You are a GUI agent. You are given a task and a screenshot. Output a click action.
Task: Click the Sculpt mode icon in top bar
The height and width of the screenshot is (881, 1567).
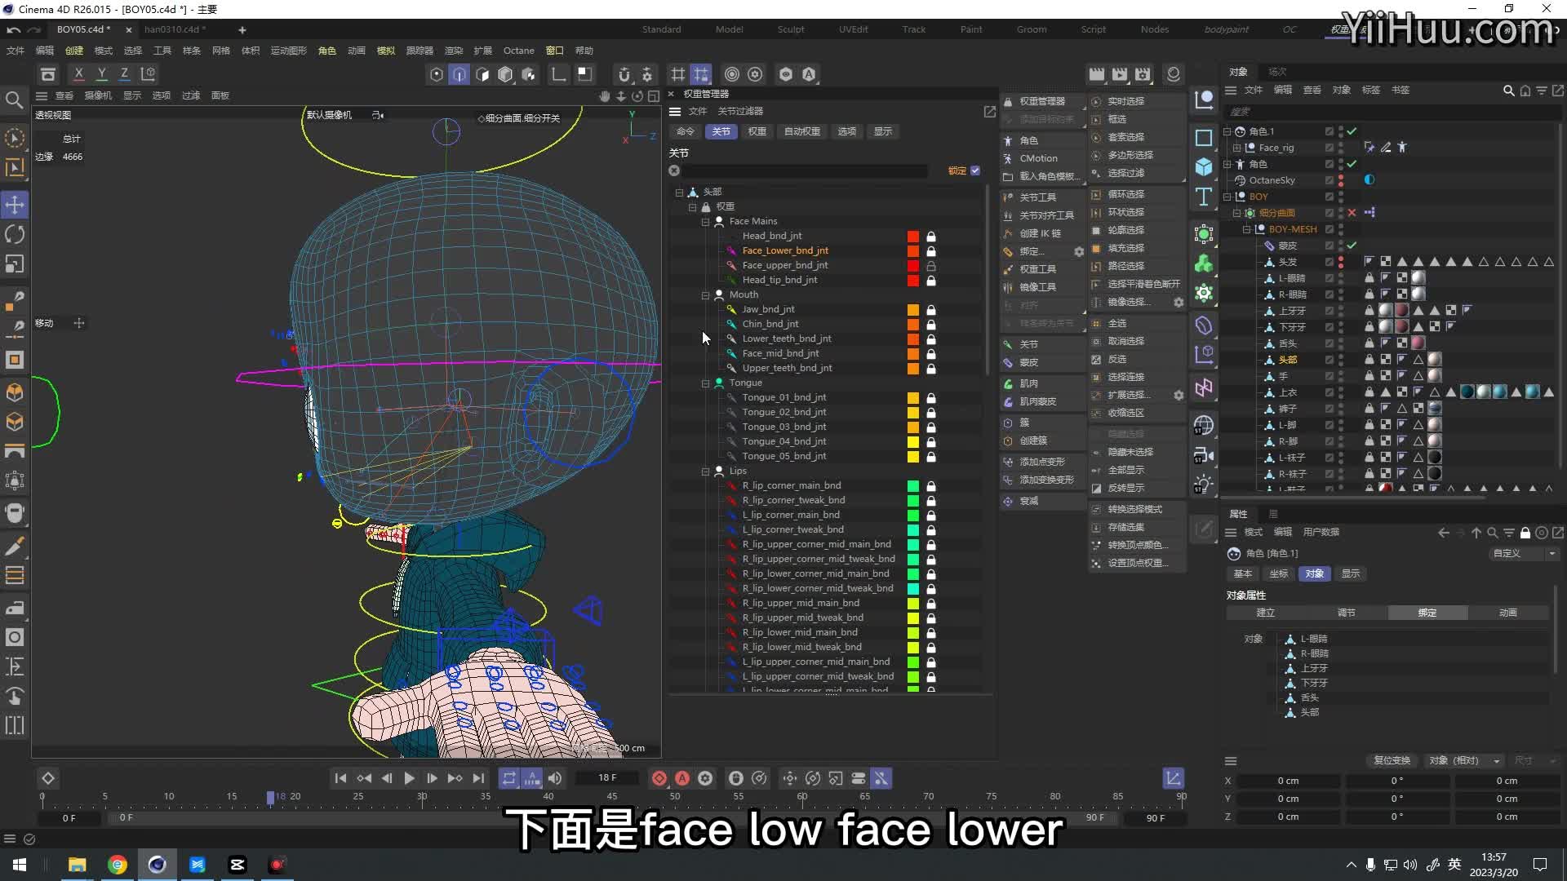pyautogui.click(x=791, y=29)
